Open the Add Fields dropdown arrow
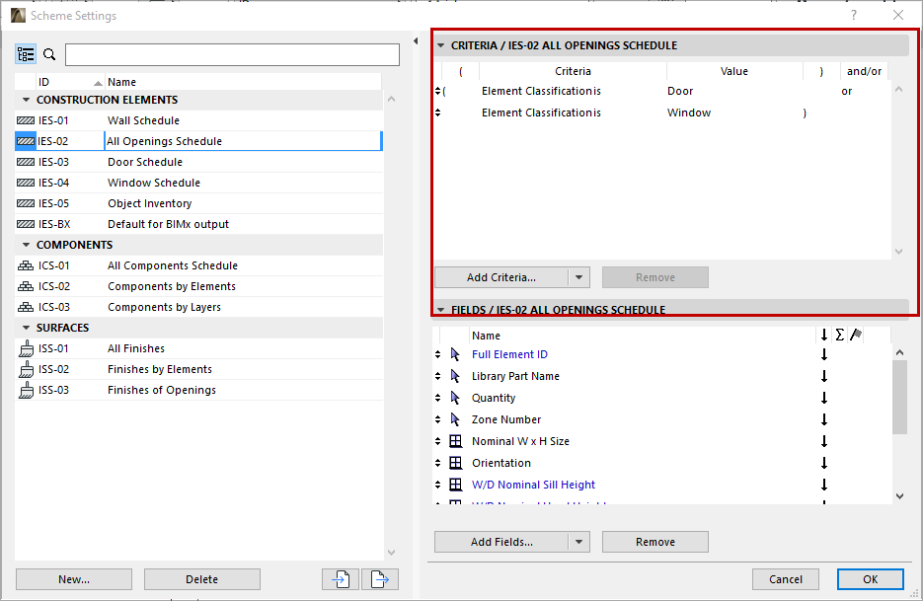This screenshot has height=601, width=923. coord(578,542)
